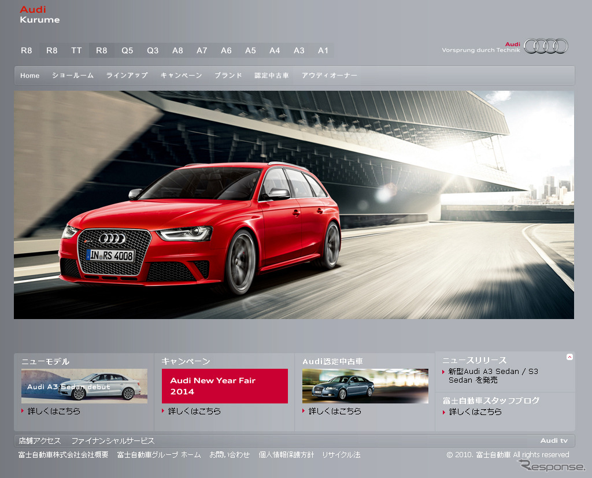The height and width of the screenshot is (478, 592).
Task: Collapse the news release panel arrow icon
Action: coord(569,357)
